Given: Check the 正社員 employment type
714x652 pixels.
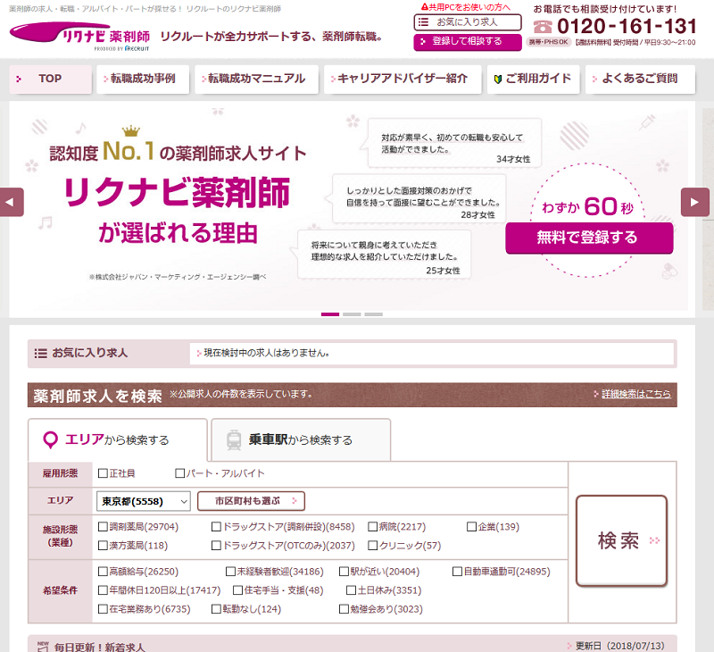Looking at the screenshot, I should tap(103, 473).
